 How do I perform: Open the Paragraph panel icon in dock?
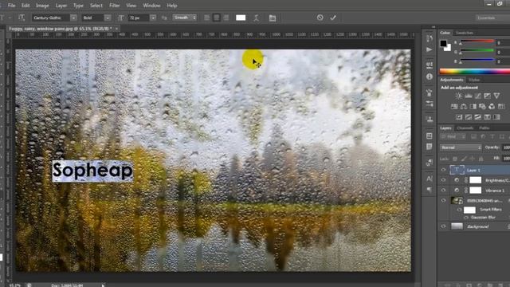[430, 190]
